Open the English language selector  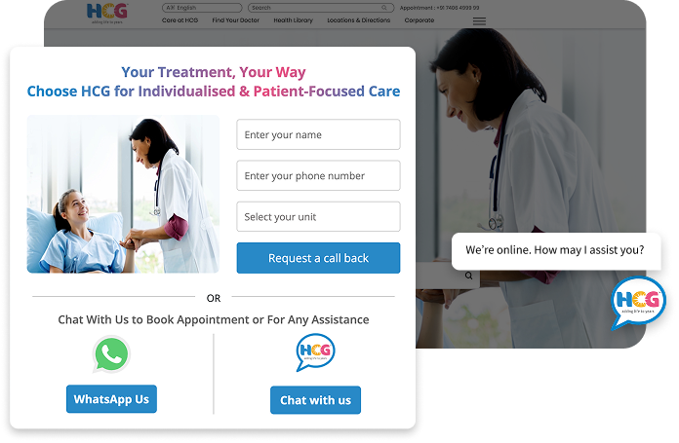coord(202,8)
